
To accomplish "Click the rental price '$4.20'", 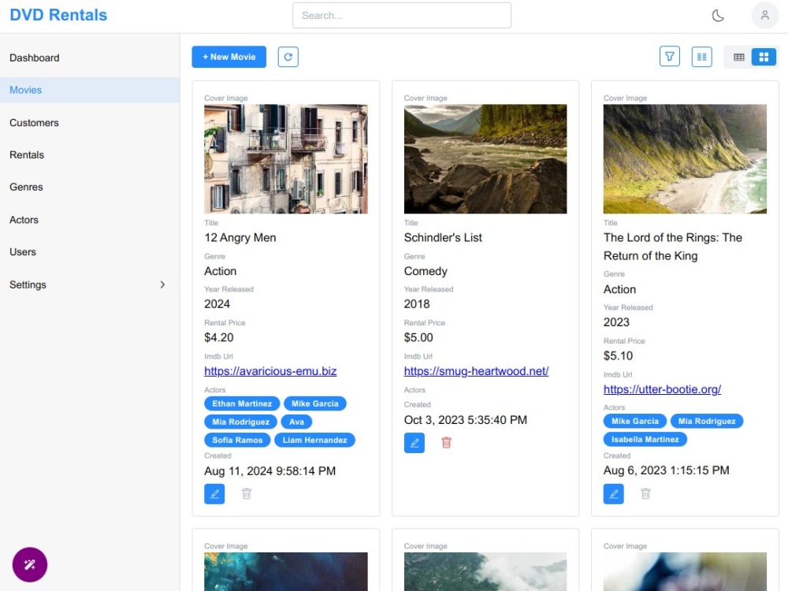I will coord(218,337).
